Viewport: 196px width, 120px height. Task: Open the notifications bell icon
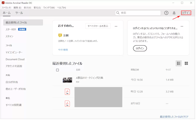point(174,13)
